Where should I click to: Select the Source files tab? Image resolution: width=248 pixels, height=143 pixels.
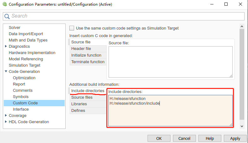coord(82,97)
